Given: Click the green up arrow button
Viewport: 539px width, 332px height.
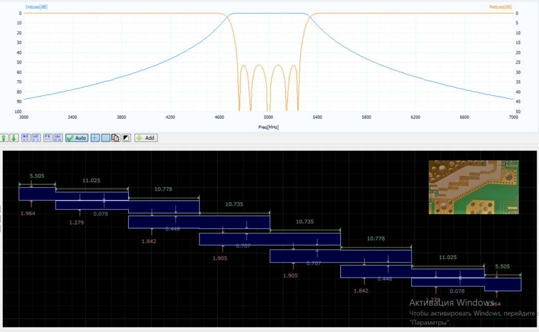Looking at the screenshot, I should [x=4, y=138].
